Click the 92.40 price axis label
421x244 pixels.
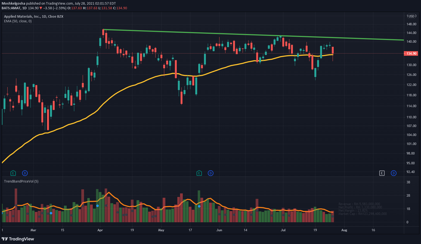click(x=411, y=172)
